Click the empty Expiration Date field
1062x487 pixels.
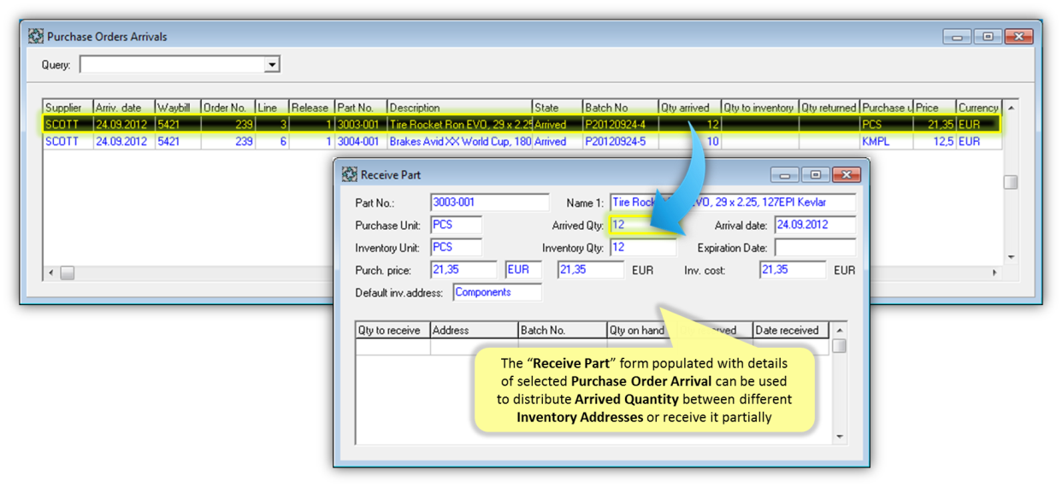(815, 248)
